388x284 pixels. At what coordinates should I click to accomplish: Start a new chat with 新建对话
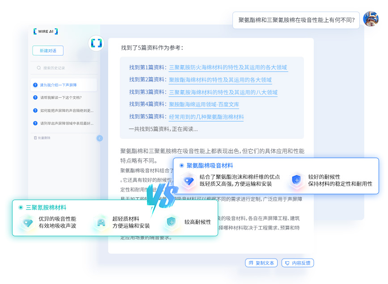[x=48, y=50]
